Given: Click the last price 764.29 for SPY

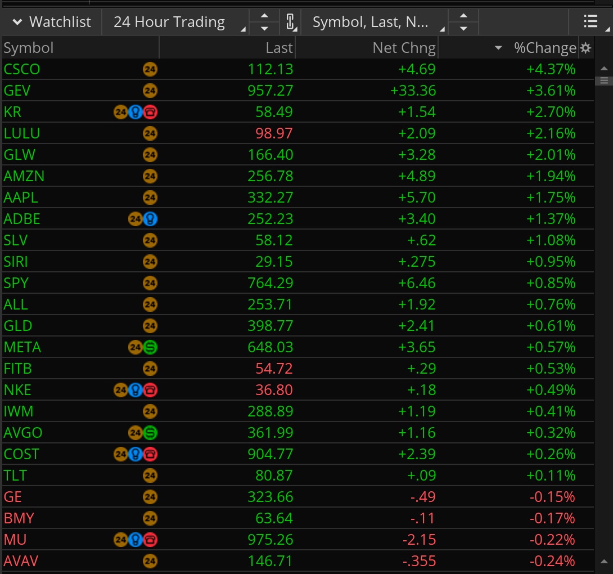Looking at the screenshot, I should point(270,283).
